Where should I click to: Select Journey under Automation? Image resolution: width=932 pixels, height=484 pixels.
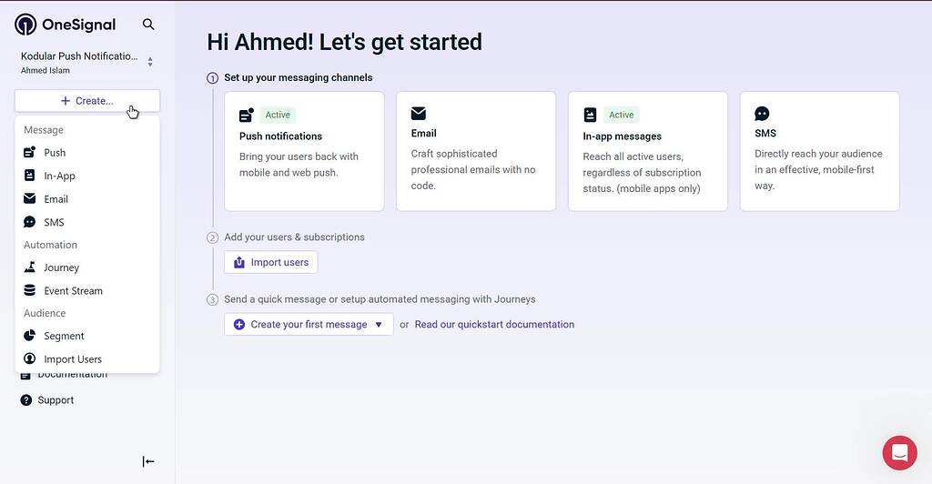click(61, 267)
